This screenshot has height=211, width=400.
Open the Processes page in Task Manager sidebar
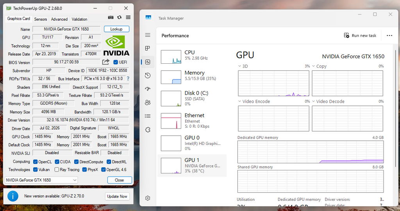point(148,48)
